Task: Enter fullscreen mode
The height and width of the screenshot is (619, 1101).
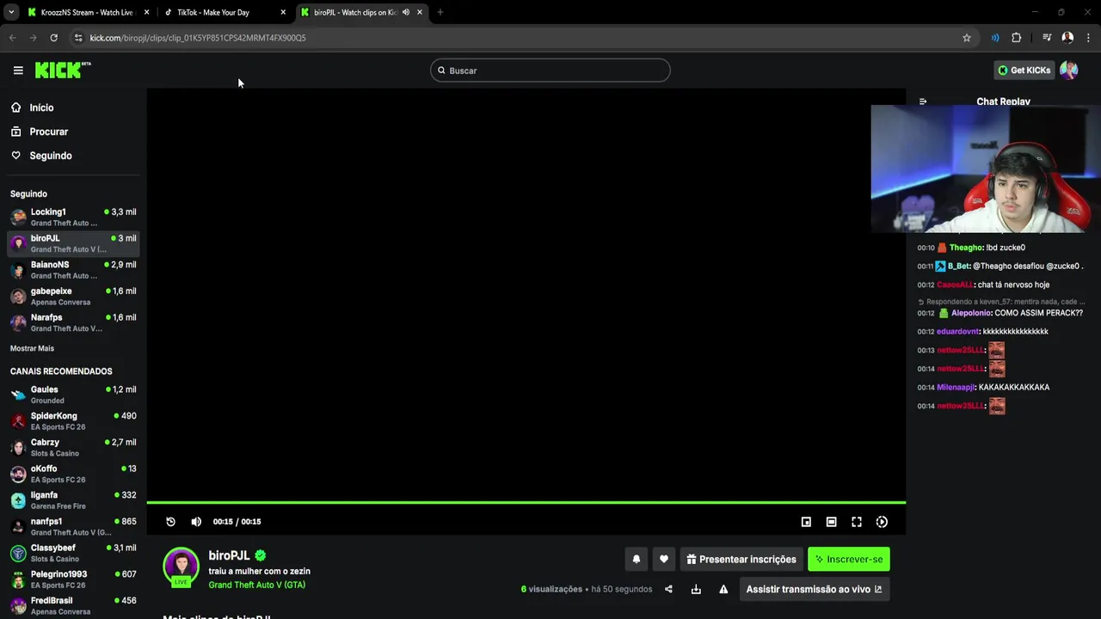Action: [x=857, y=522]
